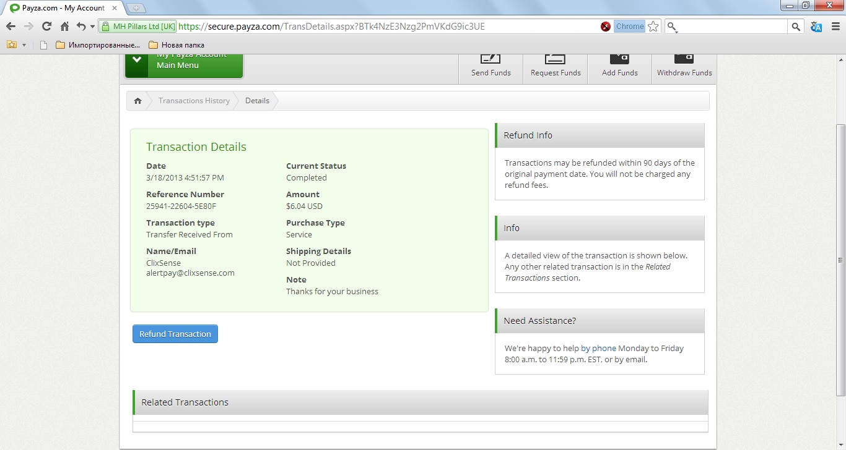This screenshot has height=450, width=846.
Task: Open a new browser tab
Action: (136, 8)
